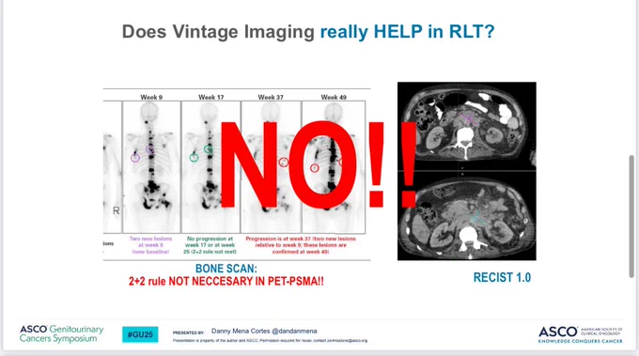Click '2+2 rule NOT NECCESARY IN PET-PSMA!!' text
The width and height of the screenshot is (639, 356).
click(226, 282)
